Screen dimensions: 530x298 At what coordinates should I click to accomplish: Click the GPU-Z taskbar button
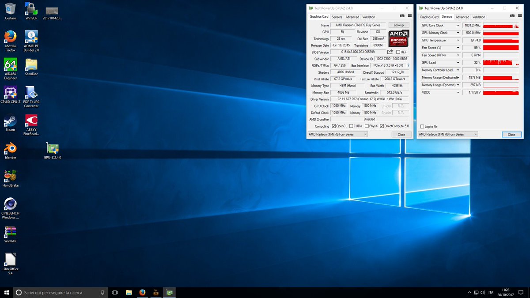(169, 292)
